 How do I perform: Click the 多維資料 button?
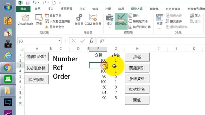(137, 79)
